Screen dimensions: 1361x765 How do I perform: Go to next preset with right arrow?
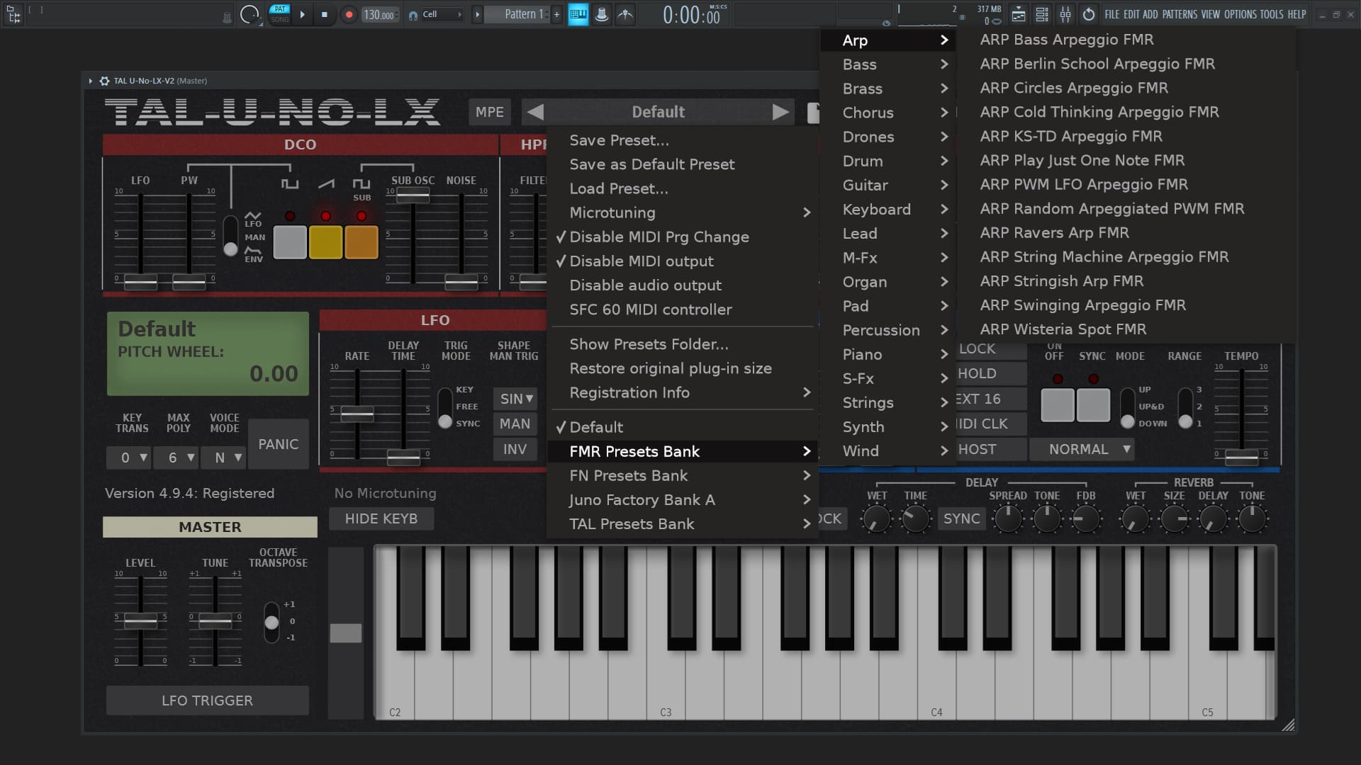780,112
